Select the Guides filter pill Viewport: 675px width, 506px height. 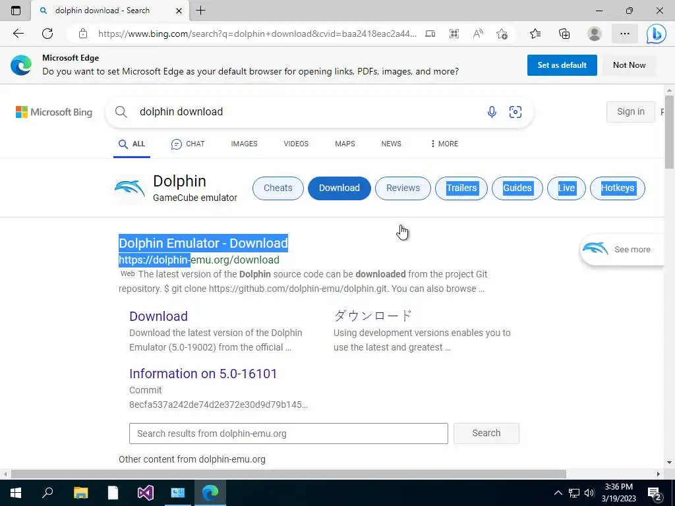(517, 188)
